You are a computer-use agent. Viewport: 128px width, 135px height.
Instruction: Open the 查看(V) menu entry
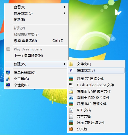tap(37, 7)
